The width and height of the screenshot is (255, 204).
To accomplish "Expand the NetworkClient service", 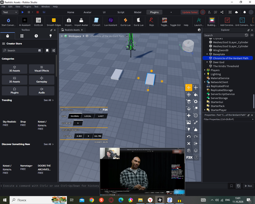I will point(205,82).
